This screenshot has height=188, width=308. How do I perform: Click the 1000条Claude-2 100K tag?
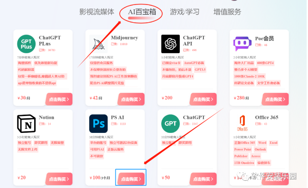(249, 76)
